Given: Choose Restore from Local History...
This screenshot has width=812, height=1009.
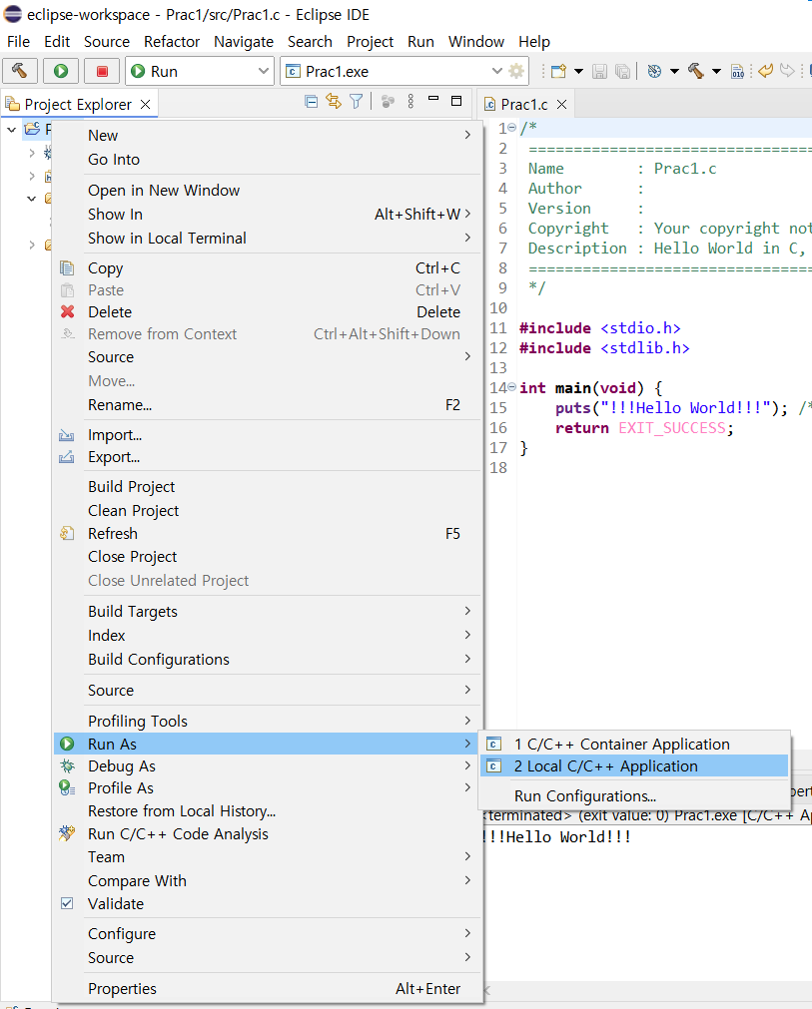Looking at the screenshot, I should point(268,810).
